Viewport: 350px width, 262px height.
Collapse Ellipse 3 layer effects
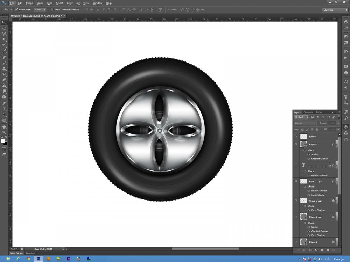(337, 144)
